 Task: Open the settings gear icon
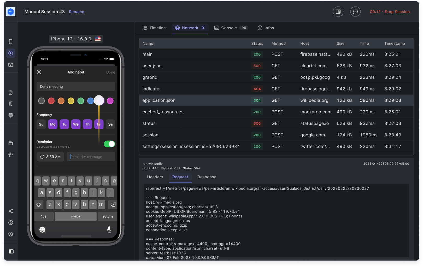tap(11, 234)
